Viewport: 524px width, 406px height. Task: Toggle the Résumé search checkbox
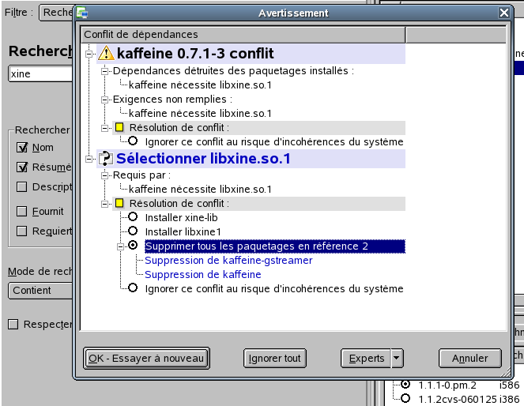point(21,167)
